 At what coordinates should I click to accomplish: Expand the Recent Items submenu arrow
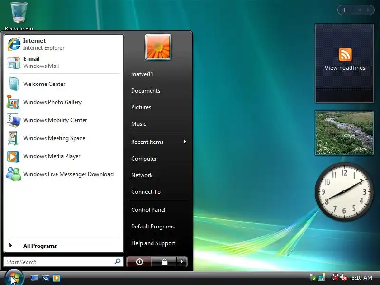[x=185, y=142]
